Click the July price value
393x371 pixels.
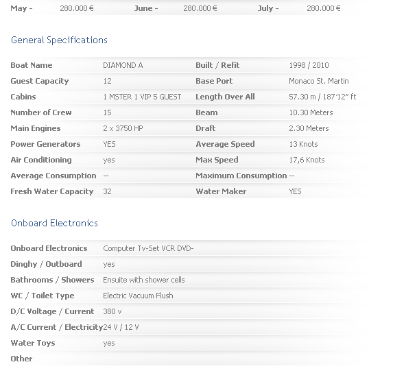(x=323, y=8)
